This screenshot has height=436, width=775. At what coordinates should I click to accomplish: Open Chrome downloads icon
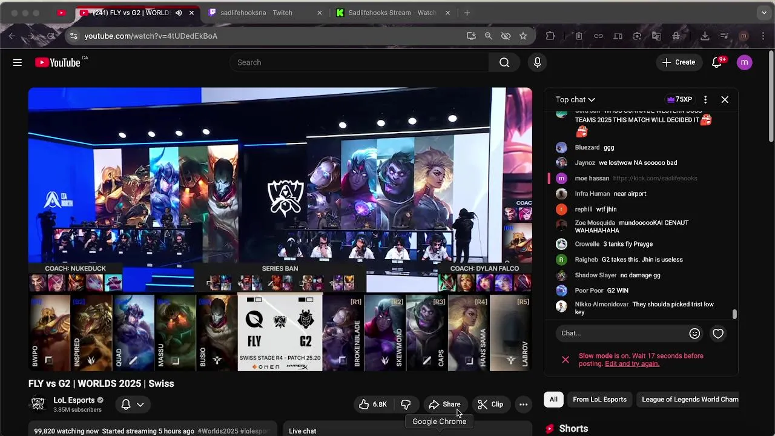pyautogui.click(x=705, y=36)
